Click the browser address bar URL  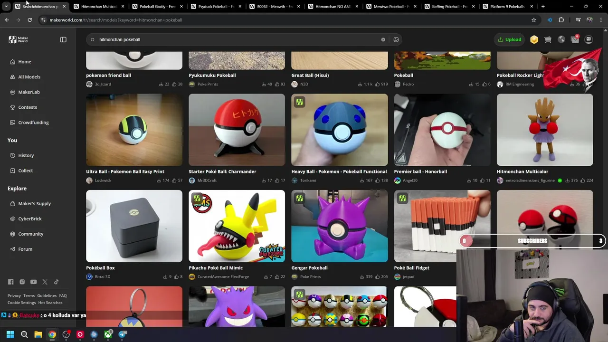tap(116, 20)
